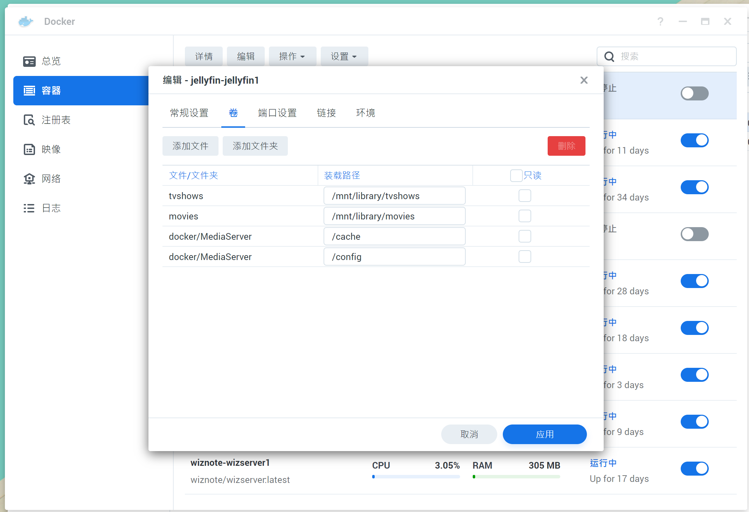Image resolution: width=749 pixels, height=512 pixels.
Task: Select 总览 in the sidebar
Action: click(x=51, y=61)
